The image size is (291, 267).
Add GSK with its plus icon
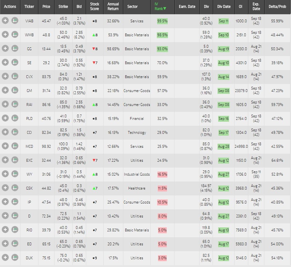pos(5,188)
